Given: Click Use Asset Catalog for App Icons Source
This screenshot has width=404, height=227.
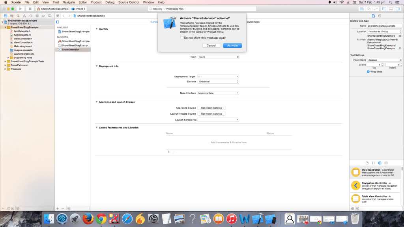Looking at the screenshot, I should [x=211, y=108].
